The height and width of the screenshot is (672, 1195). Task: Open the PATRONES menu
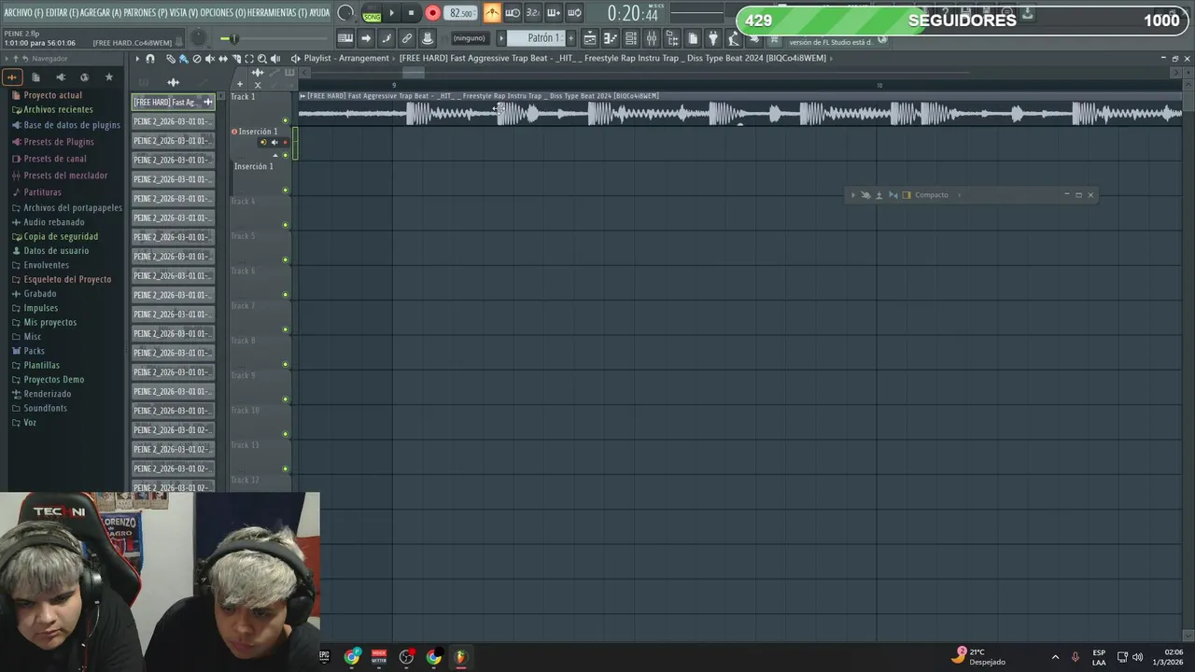coord(146,12)
